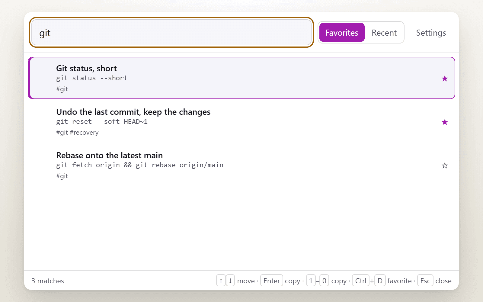Click the D key hint
This screenshot has width=483, height=302.
380,281
